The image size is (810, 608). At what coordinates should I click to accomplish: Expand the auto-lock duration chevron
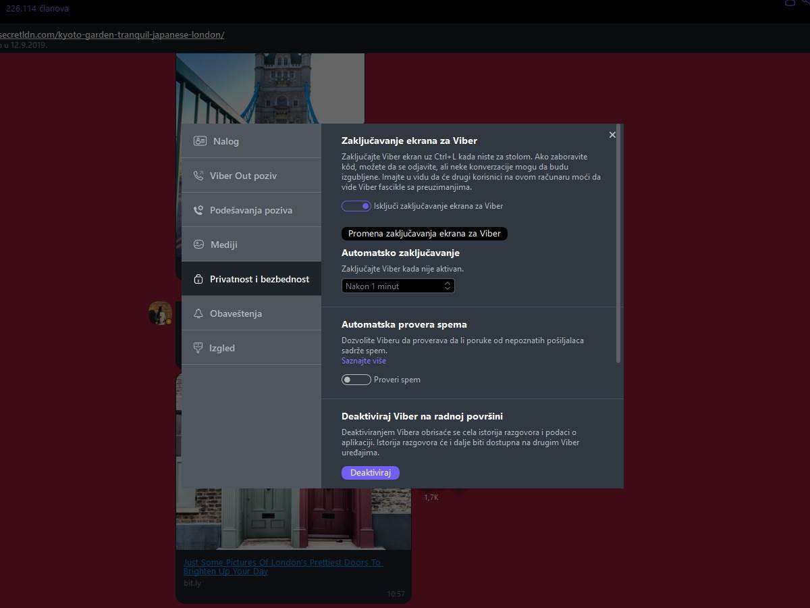click(447, 286)
